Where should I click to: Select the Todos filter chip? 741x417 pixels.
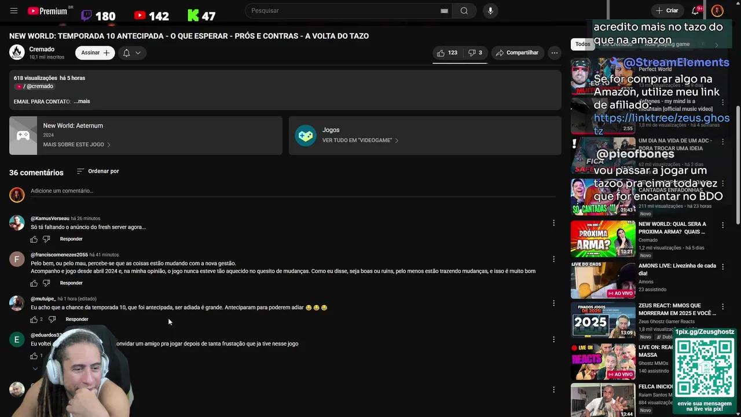583,44
